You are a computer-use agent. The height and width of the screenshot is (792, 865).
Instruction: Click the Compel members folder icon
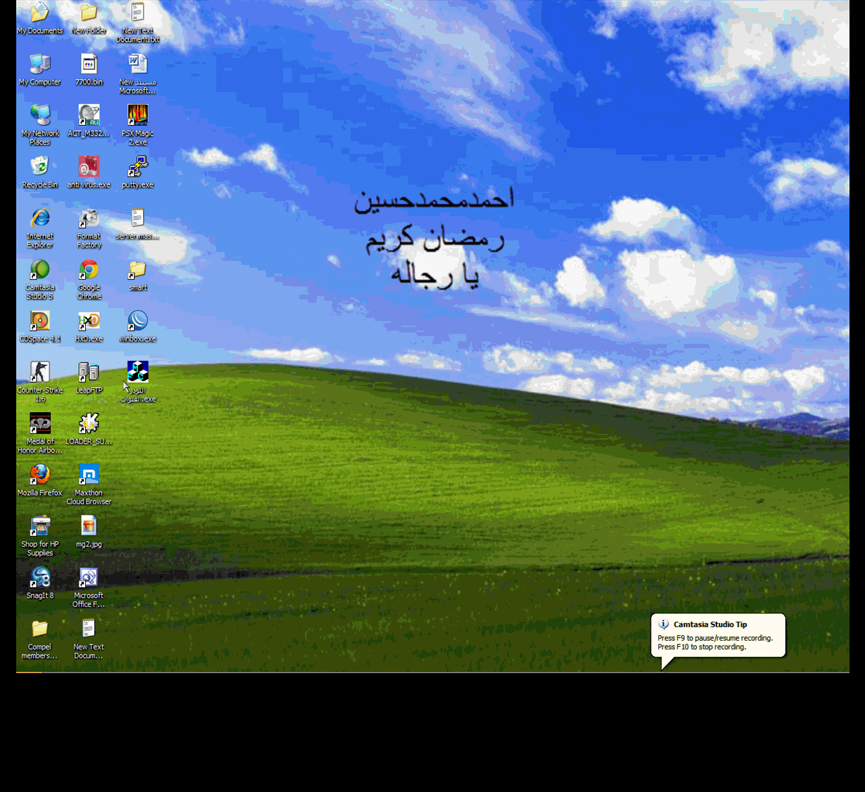pos(40,629)
